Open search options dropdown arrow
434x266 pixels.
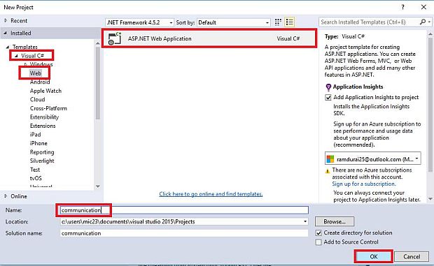[x=429, y=22]
